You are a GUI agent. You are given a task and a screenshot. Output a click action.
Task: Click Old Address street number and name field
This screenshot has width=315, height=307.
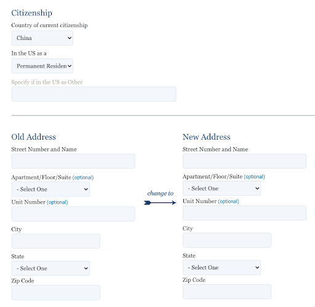click(73, 161)
